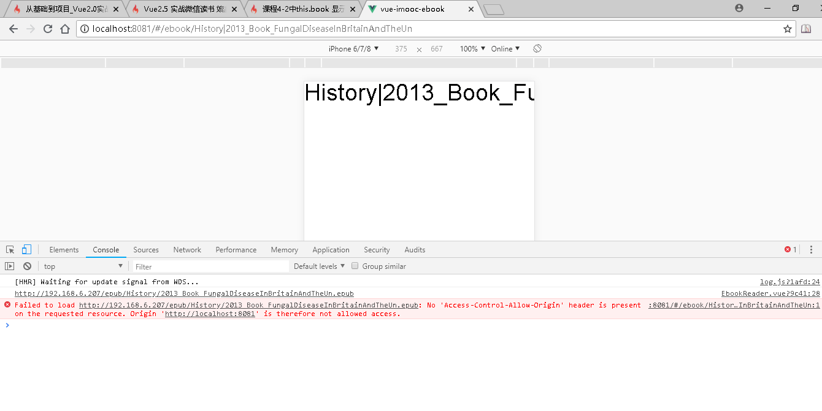The width and height of the screenshot is (822, 411).
Task: Expand the Default levels dropdown
Action: (x=319, y=266)
